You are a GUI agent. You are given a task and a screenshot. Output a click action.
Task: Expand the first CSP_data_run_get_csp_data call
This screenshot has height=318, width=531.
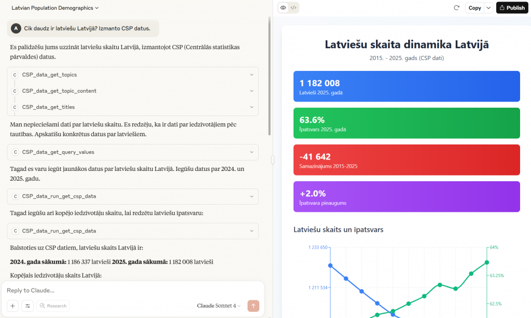pyautogui.click(x=133, y=197)
